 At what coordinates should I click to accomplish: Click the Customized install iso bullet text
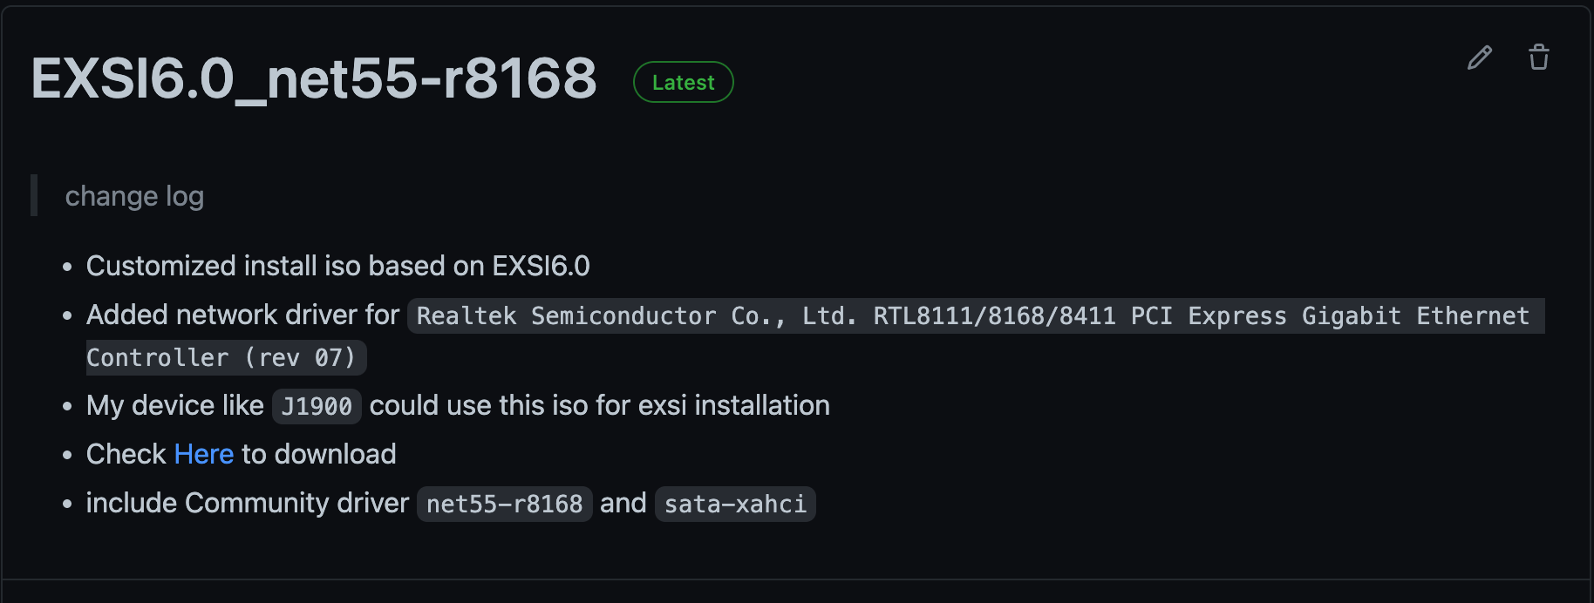[x=337, y=266]
